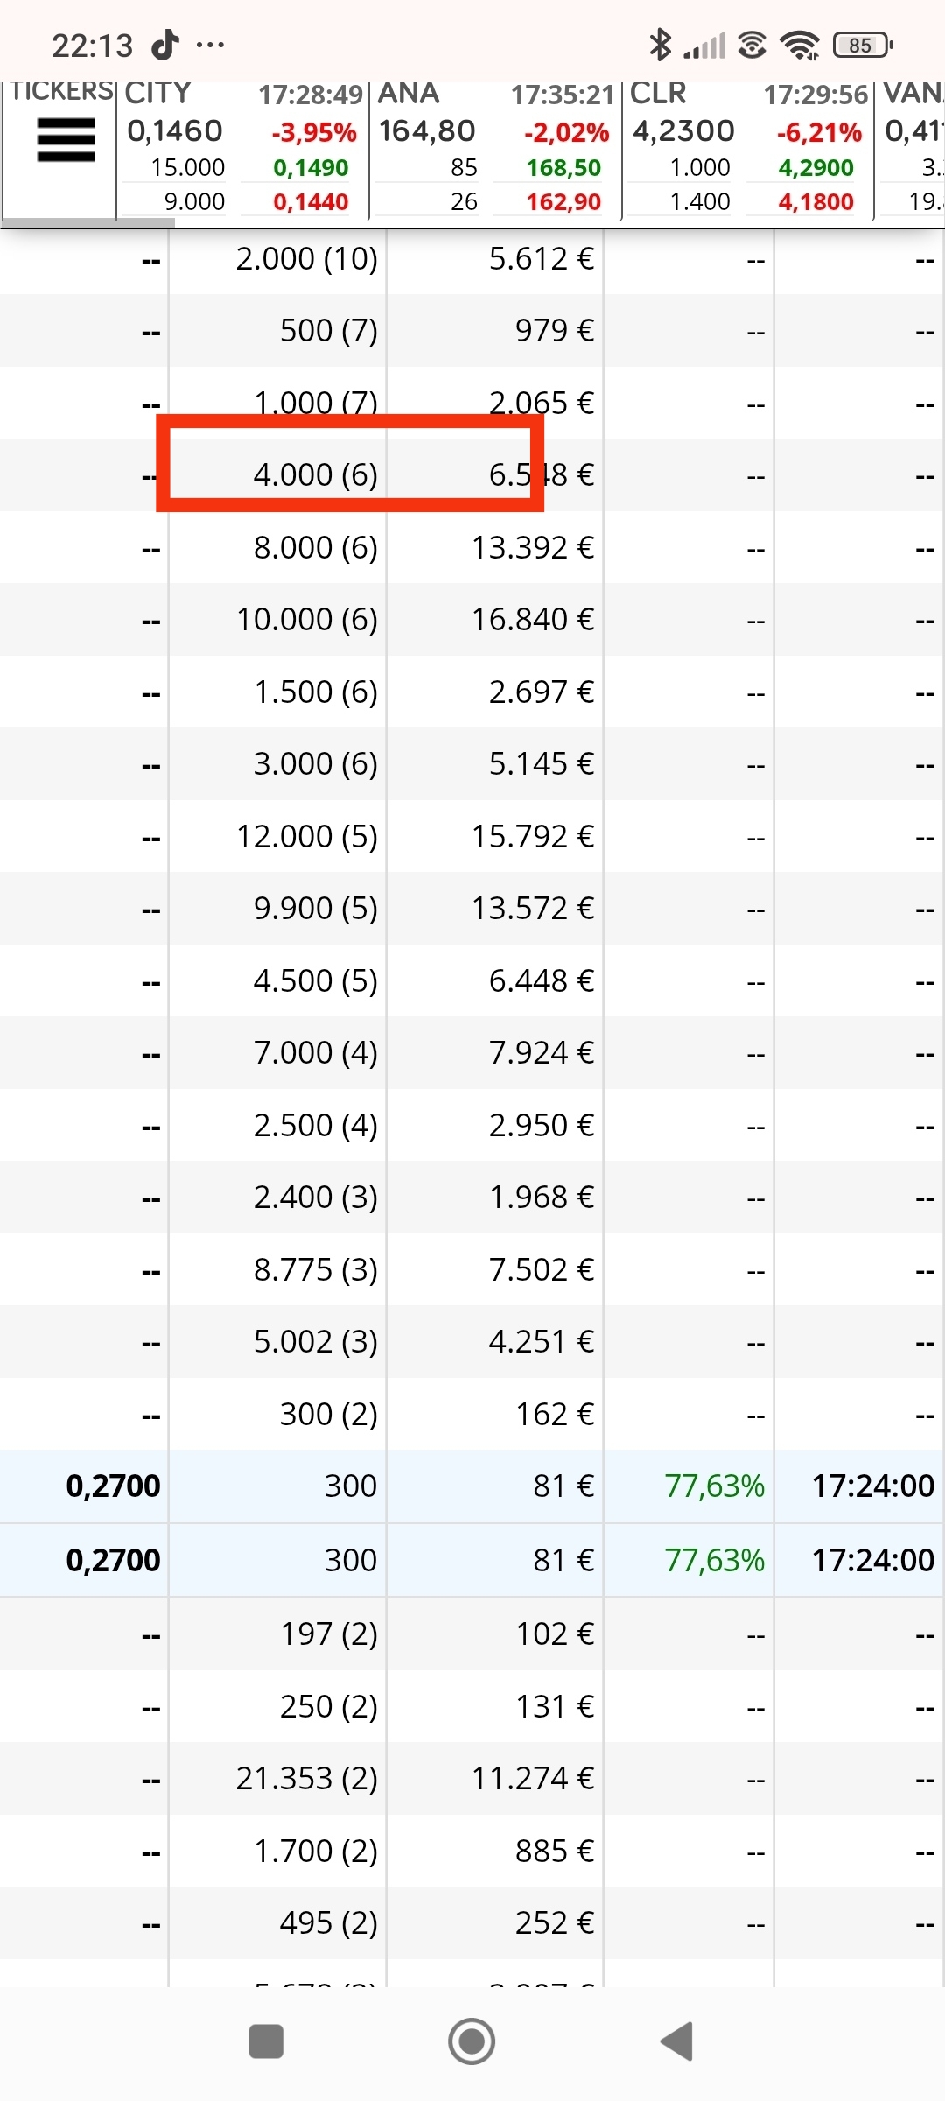Tap the Android home circle button
Image resolution: width=945 pixels, height=2101 pixels.
point(472,2041)
